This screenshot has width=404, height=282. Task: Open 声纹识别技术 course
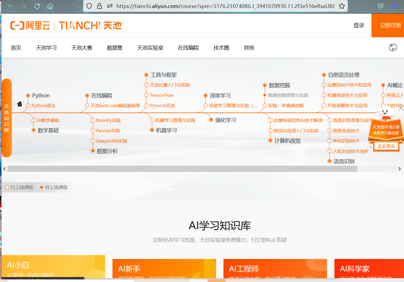coord(346,141)
